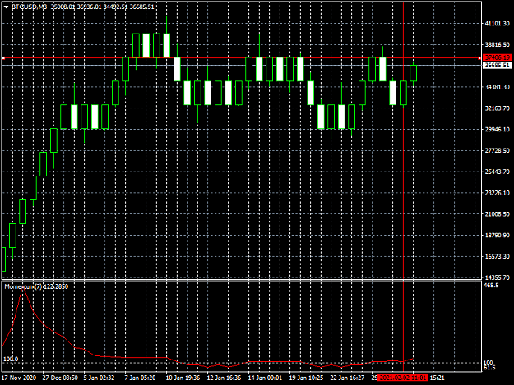Click the low price value 34492.51 in header

coord(115,7)
